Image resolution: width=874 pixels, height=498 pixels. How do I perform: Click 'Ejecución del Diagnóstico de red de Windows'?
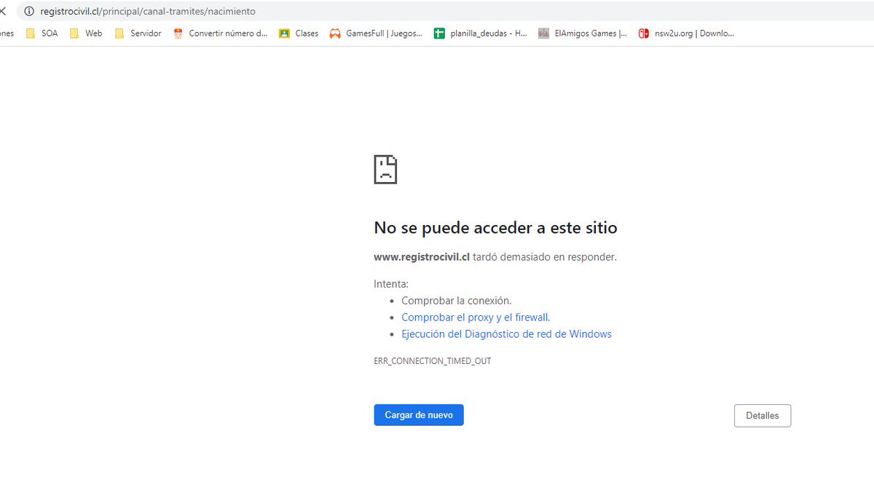click(x=506, y=333)
